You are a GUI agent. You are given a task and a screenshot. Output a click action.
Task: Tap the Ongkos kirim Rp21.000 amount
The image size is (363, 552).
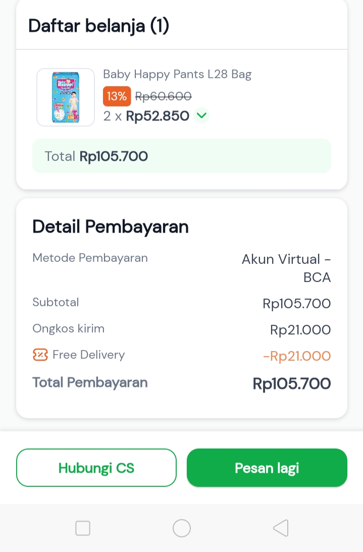click(x=300, y=330)
